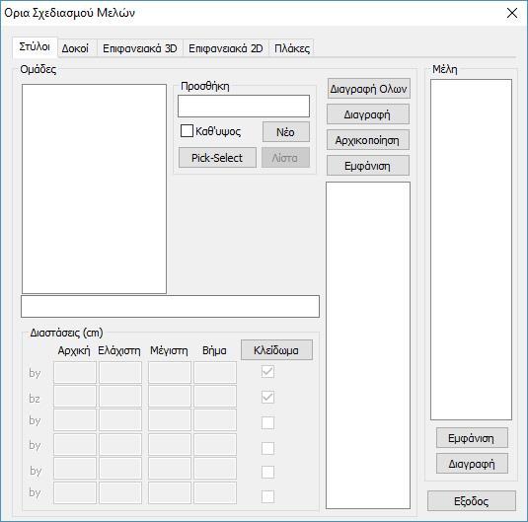Close the Ορια Σχεδιασμού Μελών dialog

click(512, 13)
